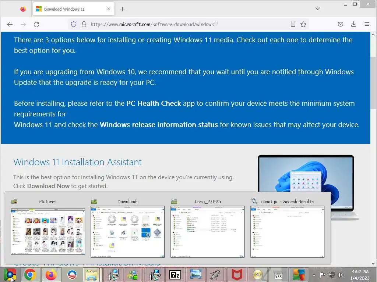Open the volume speaker tray icon
This screenshot has height=282, width=377.
[341, 275]
